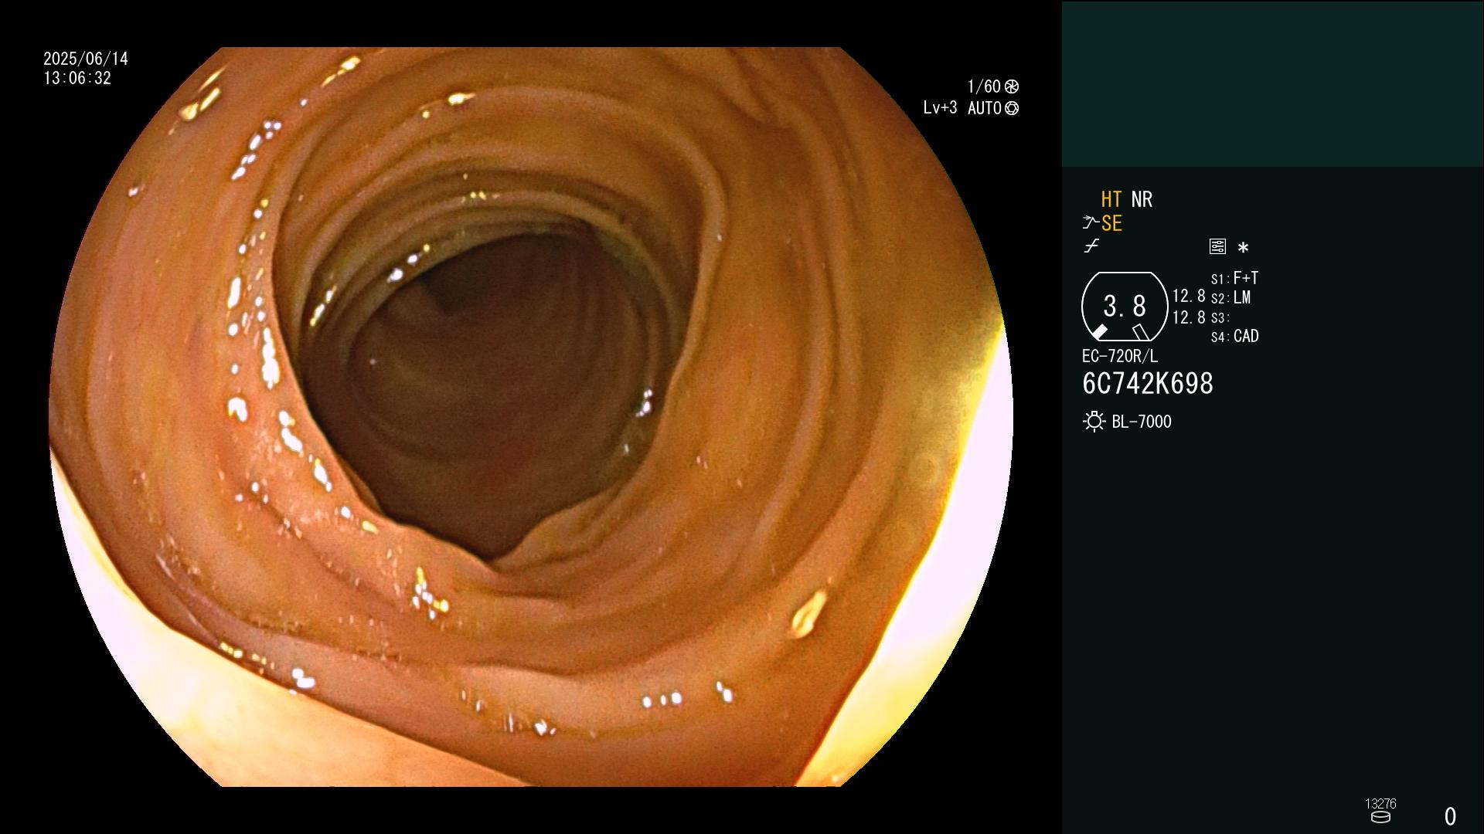The width and height of the screenshot is (1484, 834).
Task: Click the BL-7000 light source label
Action: click(1142, 422)
